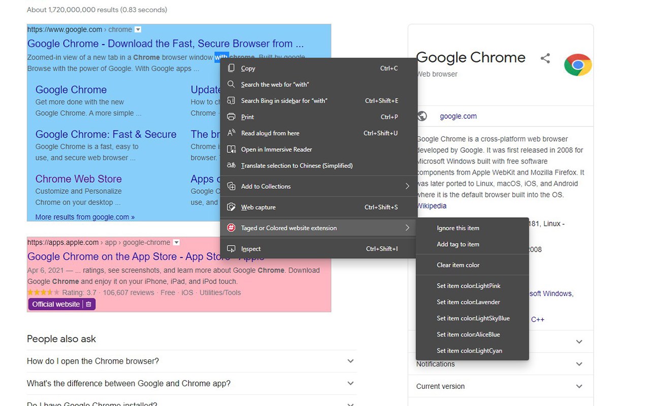Expand the Notifications section chevron
The width and height of the screenshot is (650, 406).
pyautogui.click(x=579, y=364)
